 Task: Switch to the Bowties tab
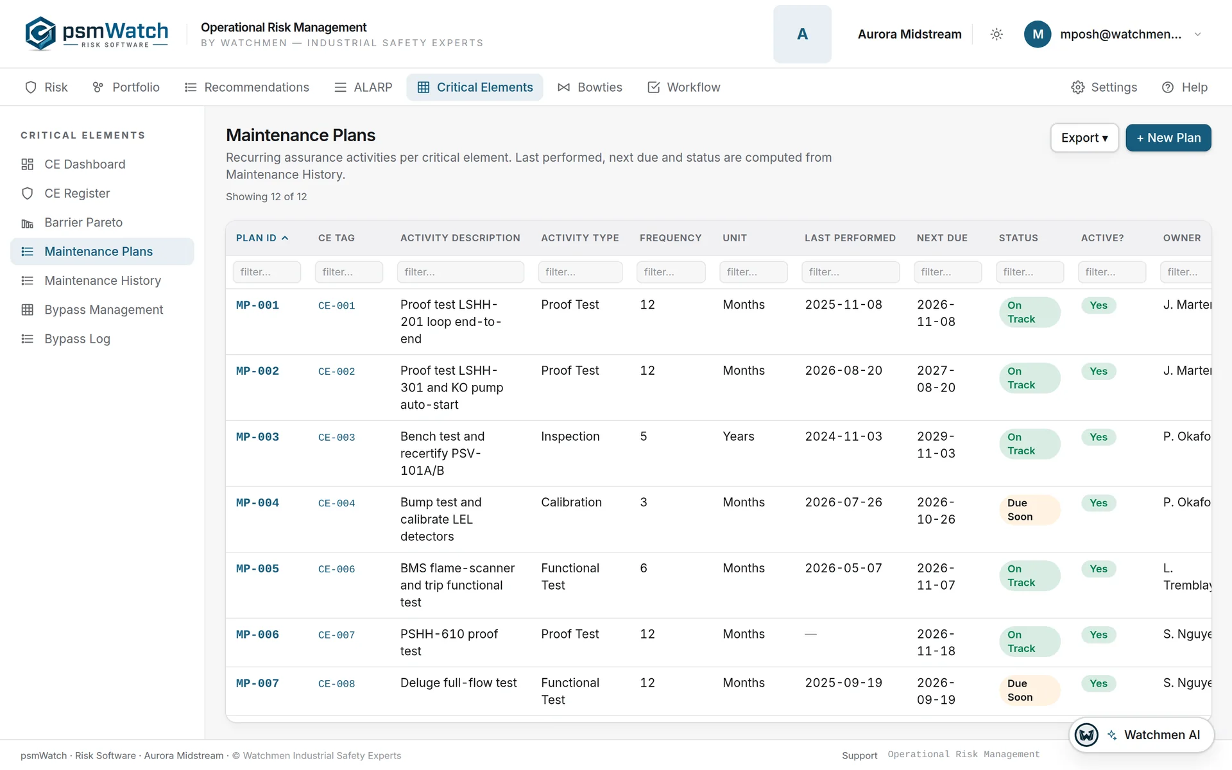(x=590, y=87)
